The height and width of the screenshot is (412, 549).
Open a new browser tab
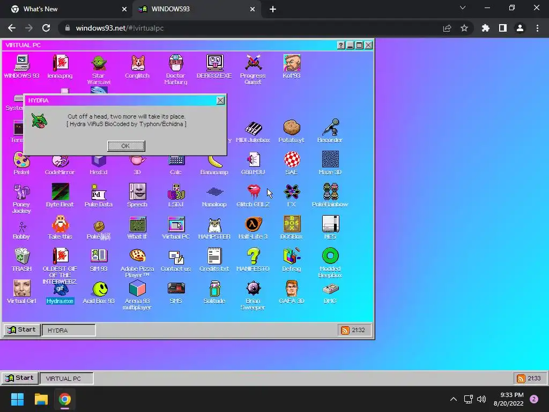pyautogui.click(x=273, y=9)
